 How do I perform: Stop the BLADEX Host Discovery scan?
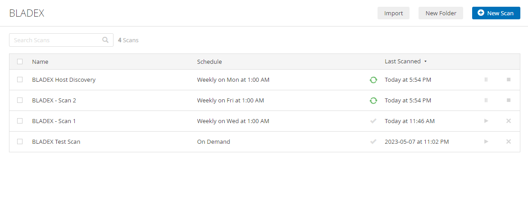coord(509,80)
